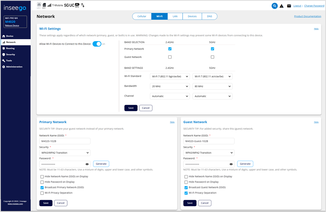Click the battery status icon
The height and width of the screenshot is (212, 326).
pos(77,5)
